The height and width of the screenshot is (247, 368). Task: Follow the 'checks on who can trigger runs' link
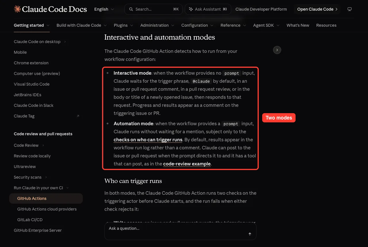click(148, 140)
